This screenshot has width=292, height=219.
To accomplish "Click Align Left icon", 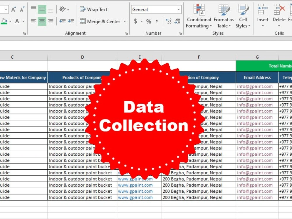I will tap(34, 21).
